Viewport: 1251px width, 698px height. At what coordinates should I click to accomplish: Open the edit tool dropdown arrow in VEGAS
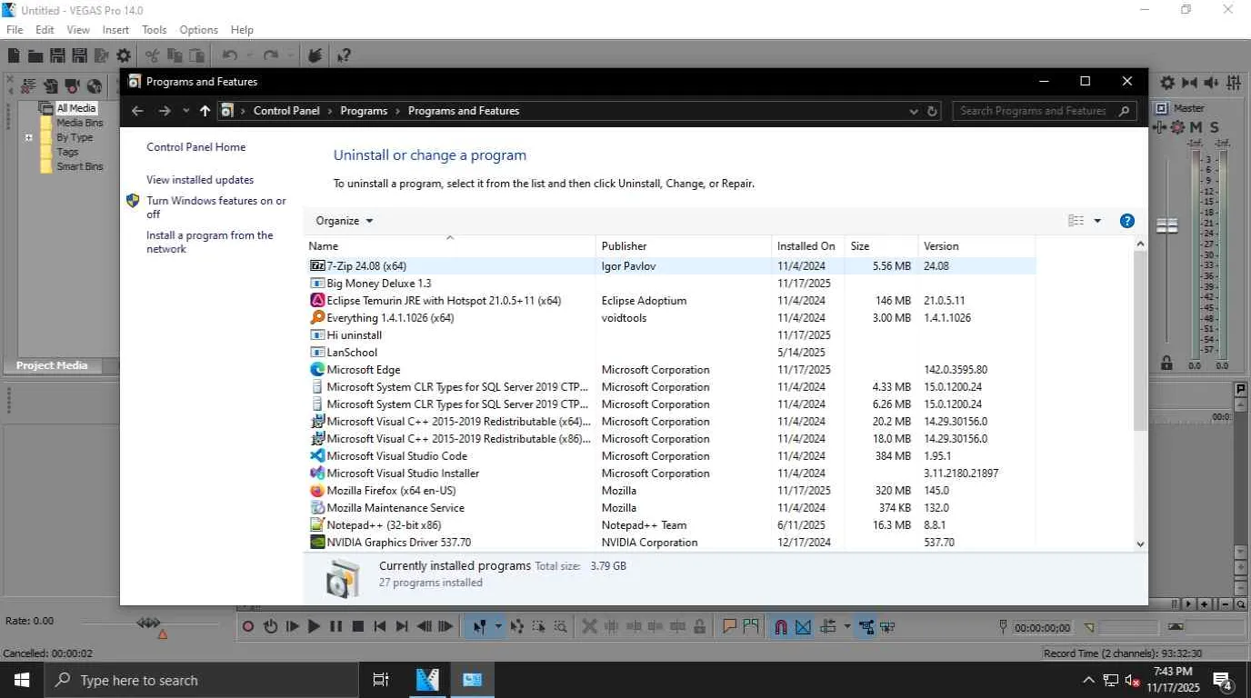[498, 626]
